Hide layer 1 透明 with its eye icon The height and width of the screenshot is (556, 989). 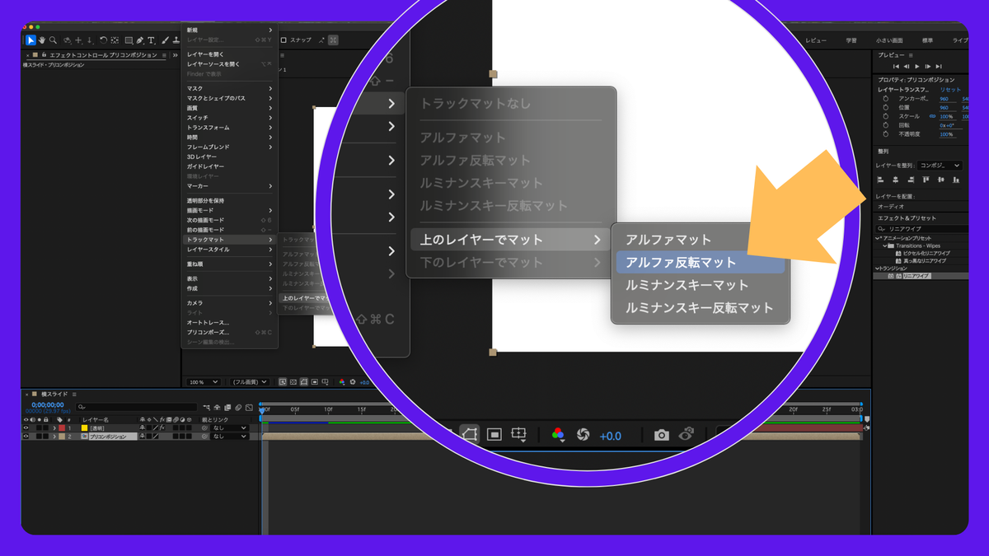[x=26, y=428]
